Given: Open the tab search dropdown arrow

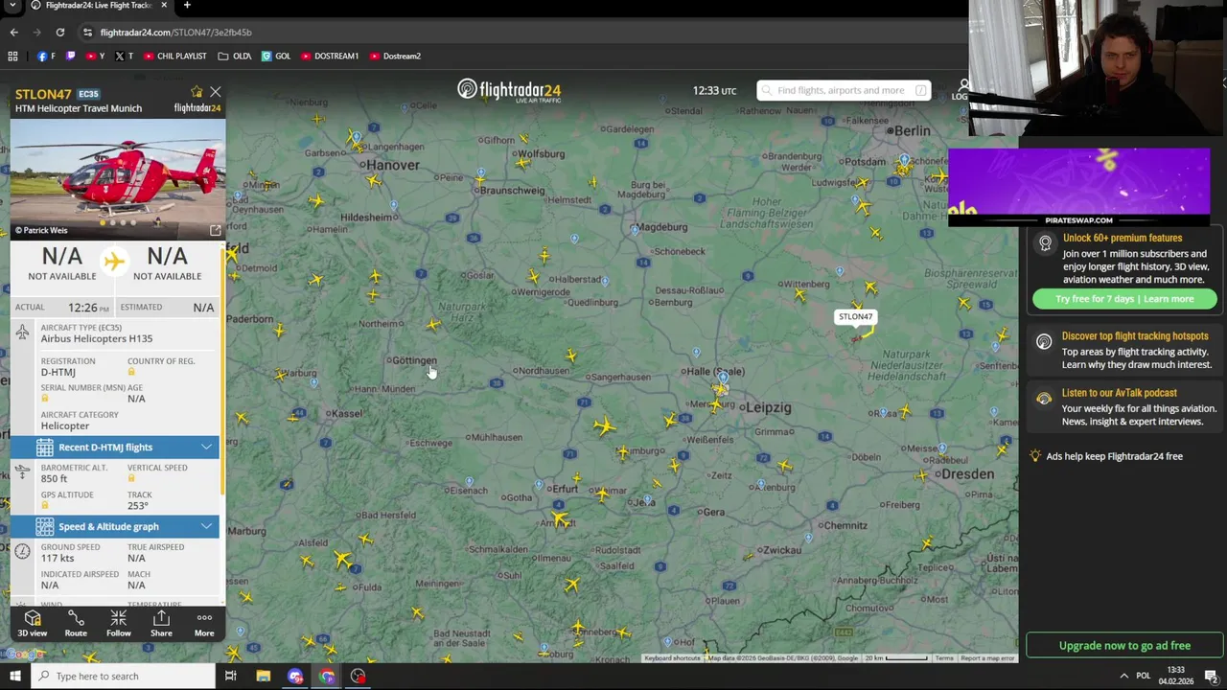Looking at the screenshot, I should 12,5.
